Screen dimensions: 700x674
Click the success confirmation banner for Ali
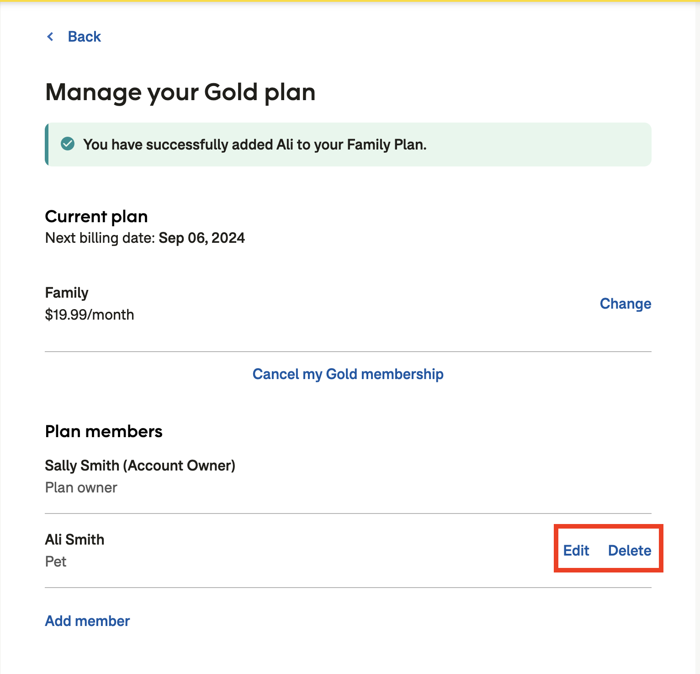pyautogui.click(x=347, y=144)
